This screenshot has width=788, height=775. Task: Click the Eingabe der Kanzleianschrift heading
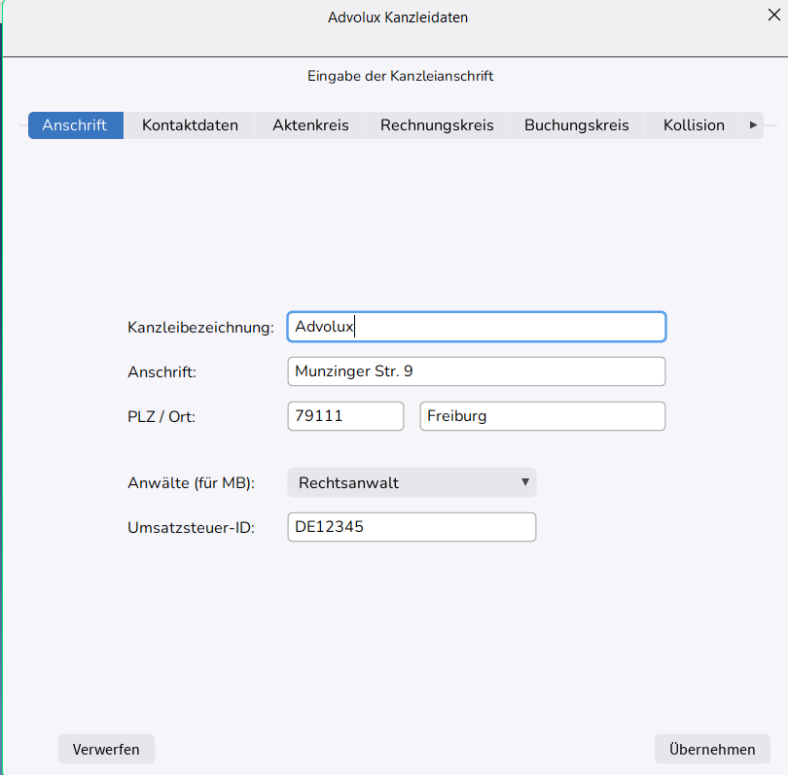coord(401,76)
